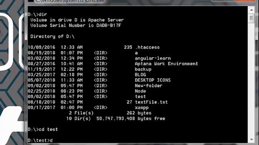Click the 'Node' directory name
Screen dimensions: 259x145
(140, 91)
